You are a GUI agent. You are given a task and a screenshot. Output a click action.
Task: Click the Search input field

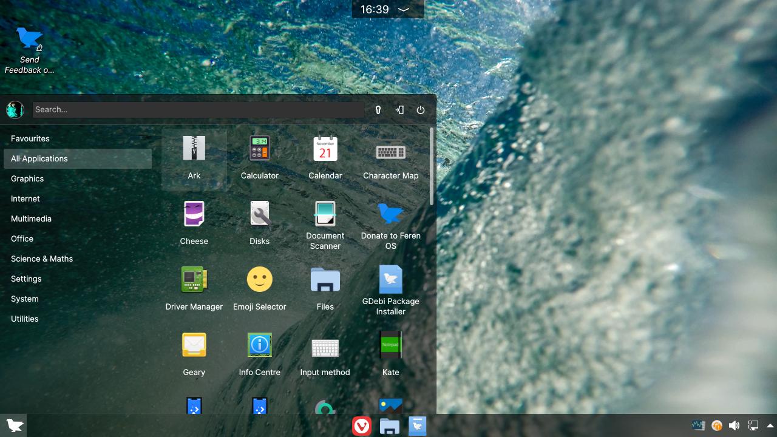coord(198,109)
